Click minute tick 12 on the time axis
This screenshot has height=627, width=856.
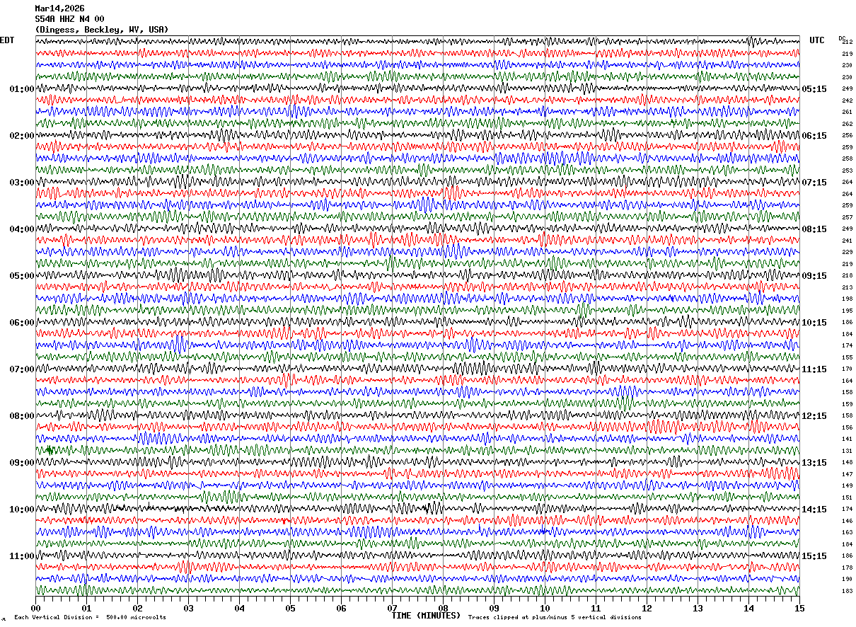647,608
